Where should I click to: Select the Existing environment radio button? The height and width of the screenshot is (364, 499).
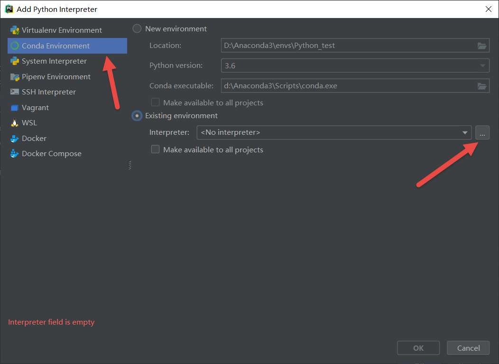pyautogui.click(x=137, y=116)
